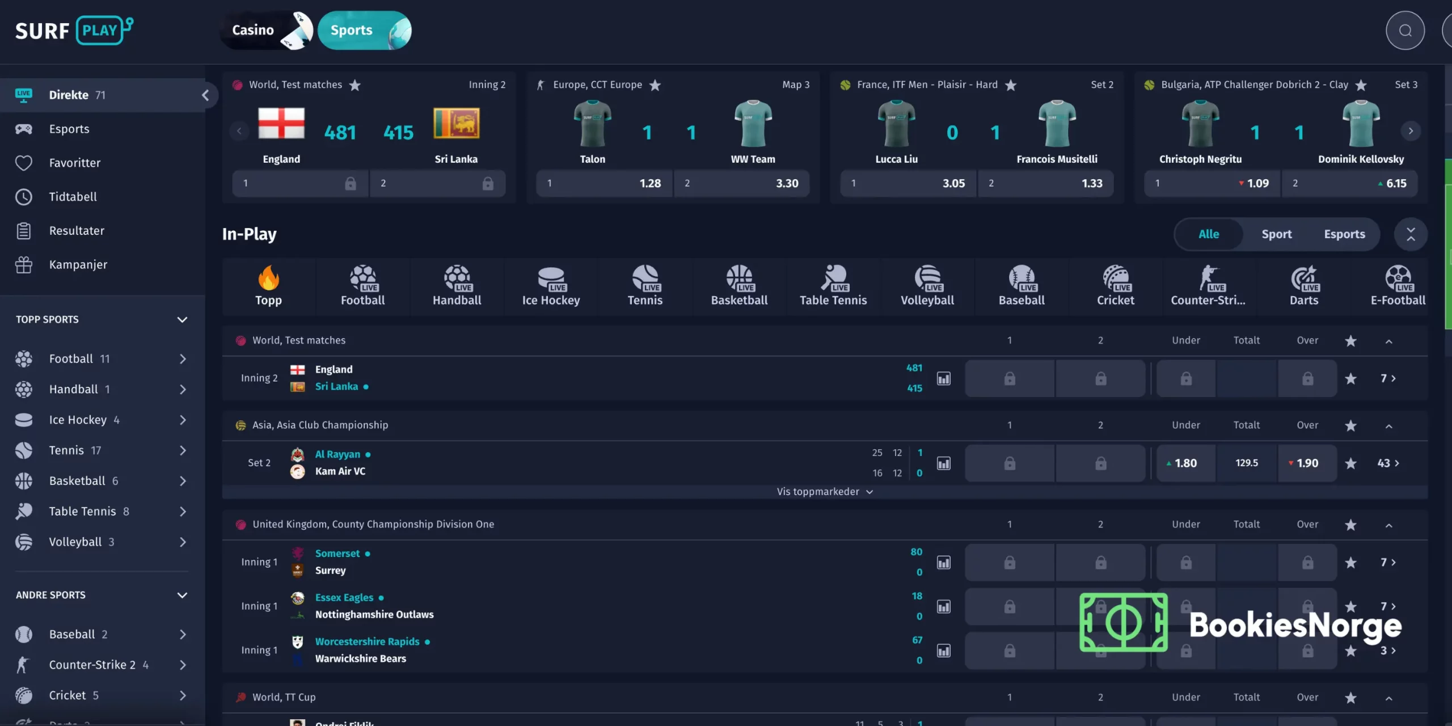Collapse left sidebar with arrow
Screen dimensions: 1452x726
pos(205,95)
